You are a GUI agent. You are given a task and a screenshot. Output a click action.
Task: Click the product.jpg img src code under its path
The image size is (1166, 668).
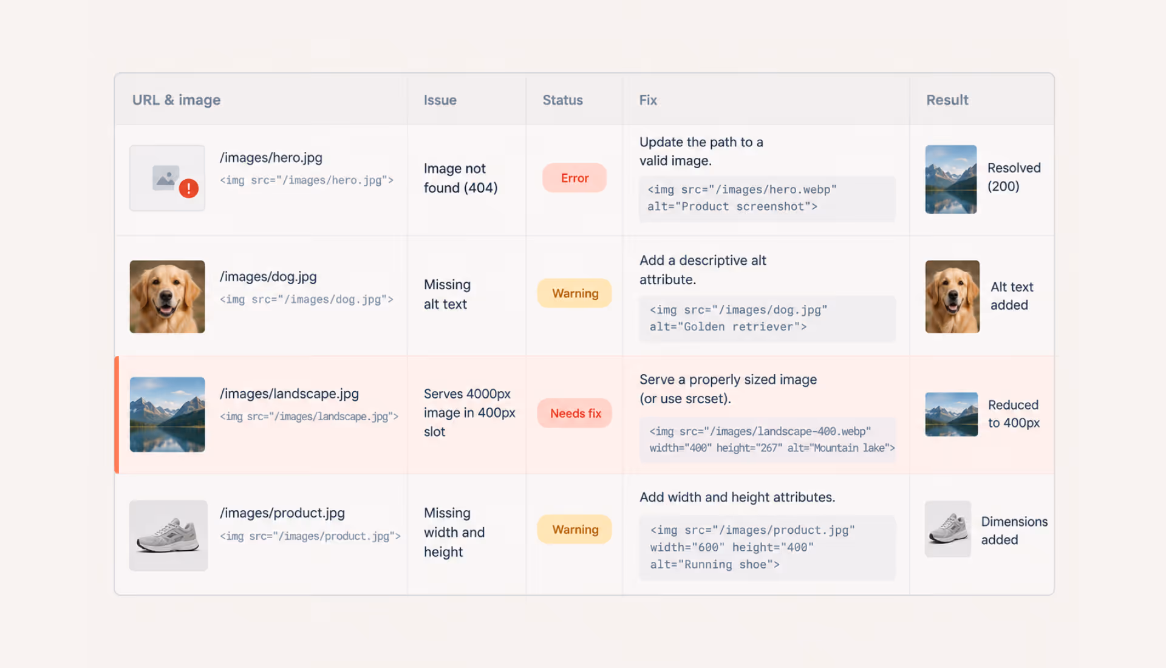(x=310, y=536)
